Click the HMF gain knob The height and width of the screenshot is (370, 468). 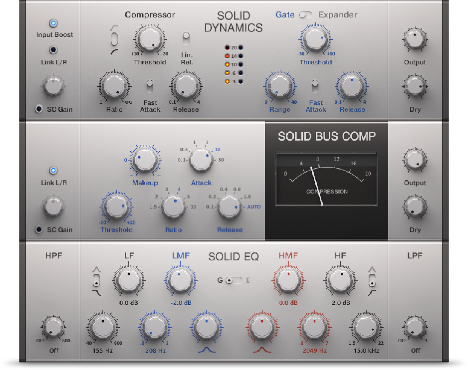click(x=288, y=281)
